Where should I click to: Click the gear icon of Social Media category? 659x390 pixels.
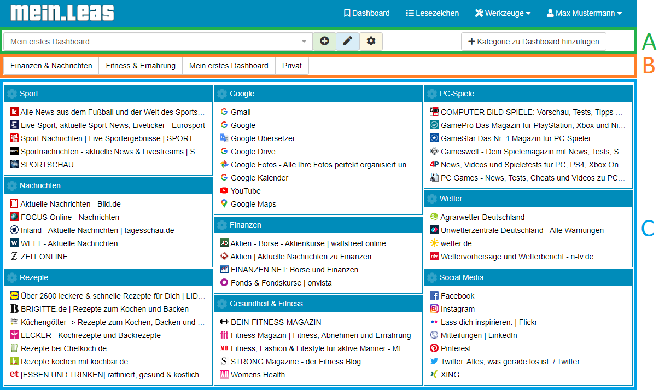(432, 277)
